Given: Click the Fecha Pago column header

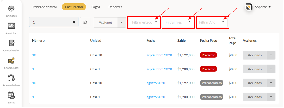Looking at the screenshot, I should [x=209, y=41].
